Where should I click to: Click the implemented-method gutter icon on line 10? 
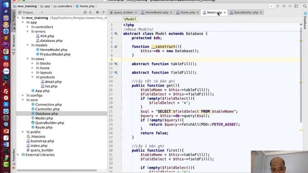click(116, 64)
